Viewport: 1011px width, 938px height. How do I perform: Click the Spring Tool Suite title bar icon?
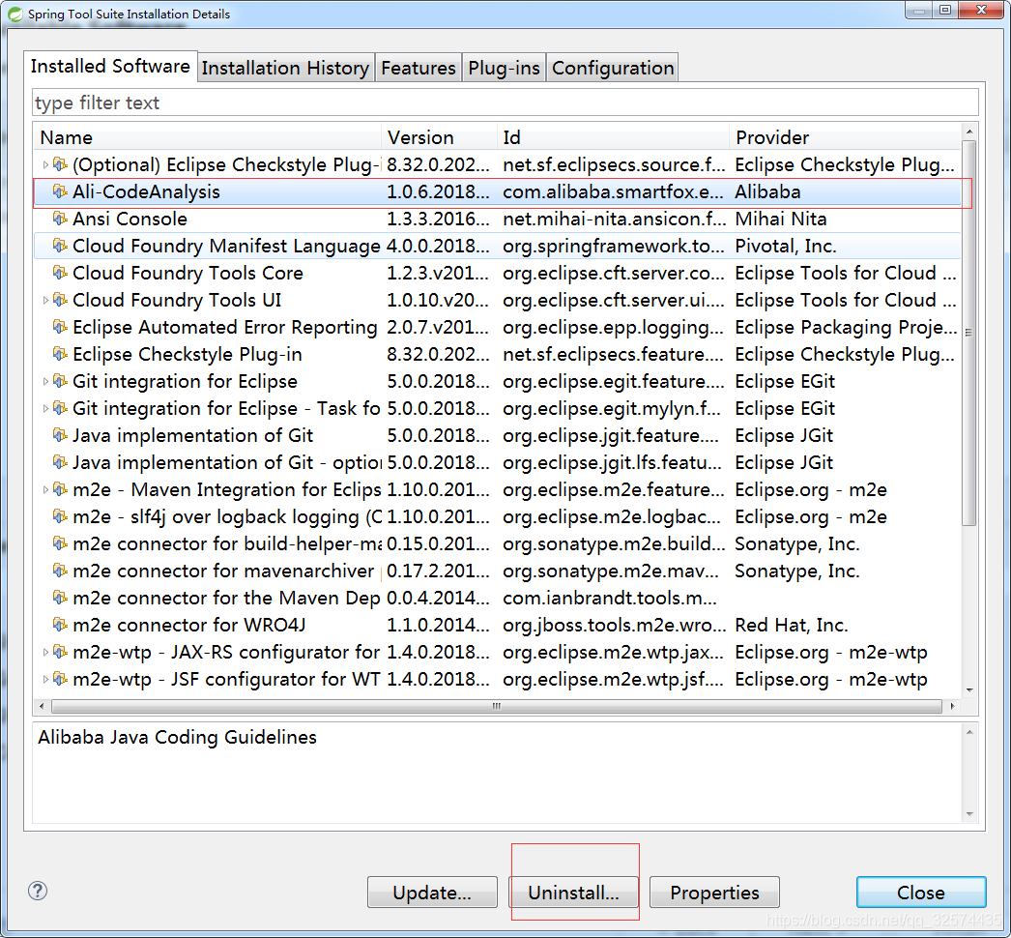14,14
